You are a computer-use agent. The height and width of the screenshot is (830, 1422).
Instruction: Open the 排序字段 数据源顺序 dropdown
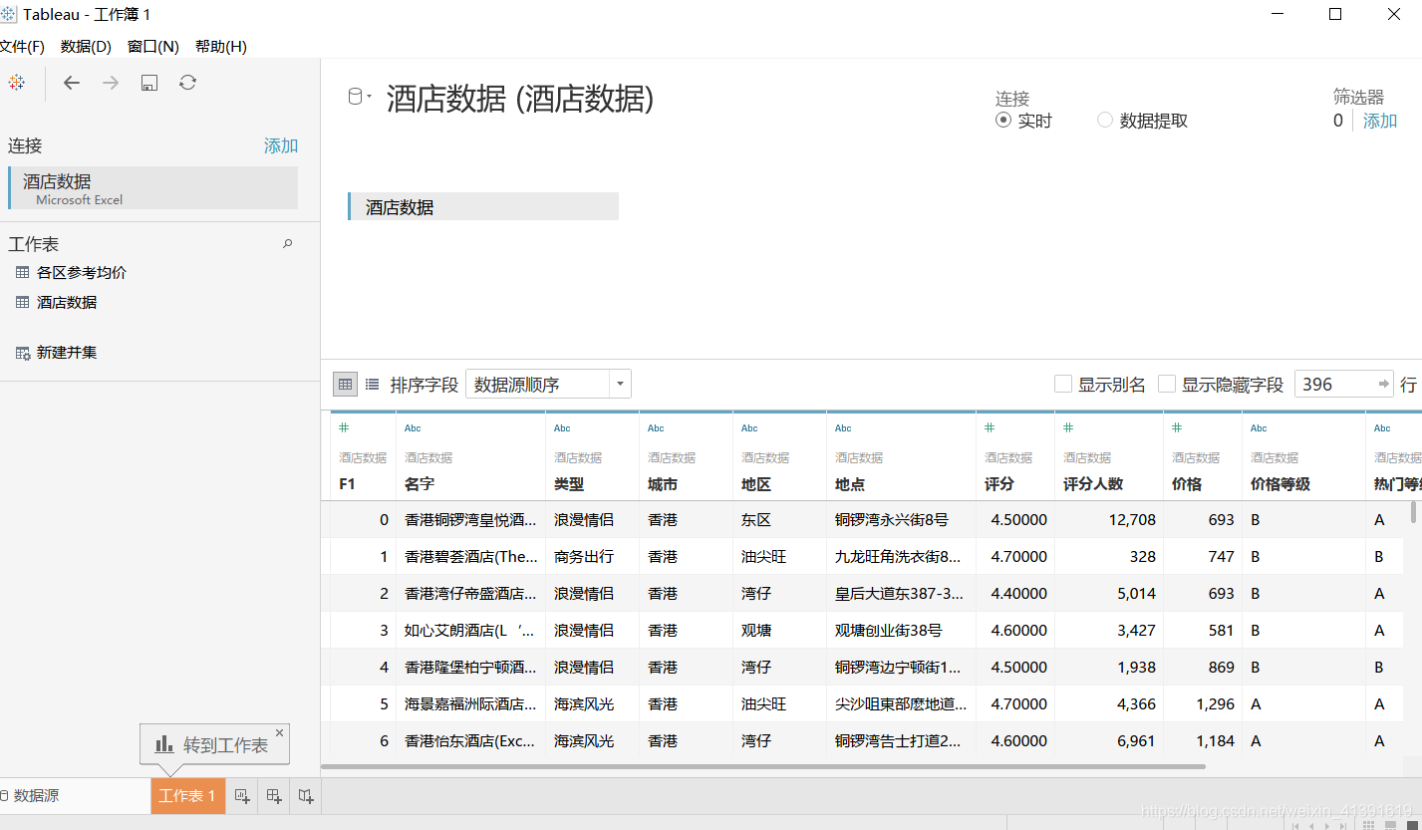click(548, 384)
